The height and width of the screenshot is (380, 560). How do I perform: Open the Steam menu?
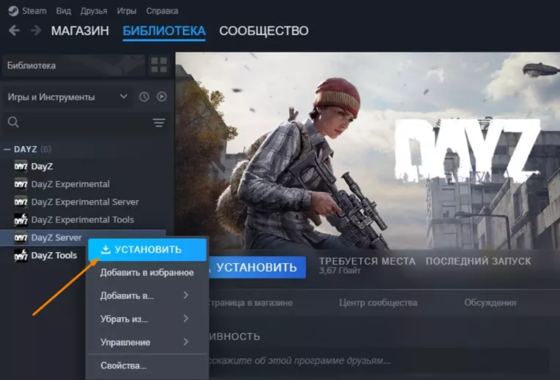tap(34, 11)
